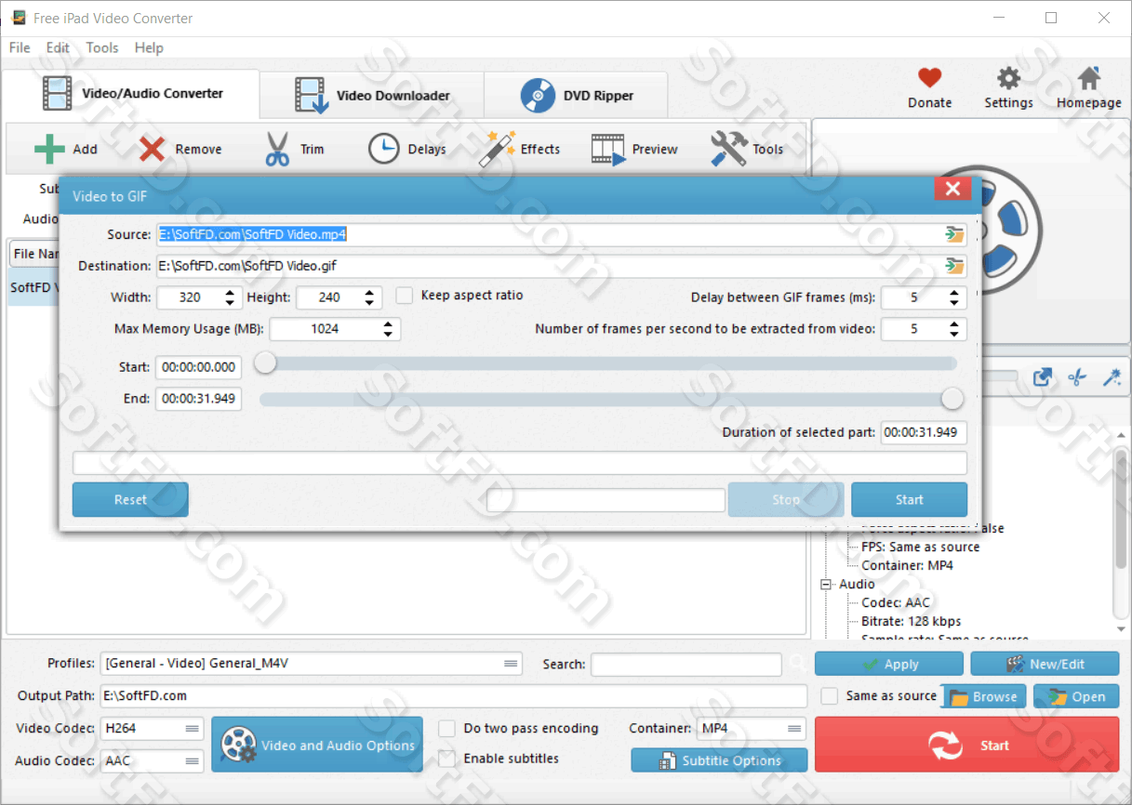Viewport: 1132px width, 805px height.
Task: Open the Trim scissors tool
Action: point(277,149)
